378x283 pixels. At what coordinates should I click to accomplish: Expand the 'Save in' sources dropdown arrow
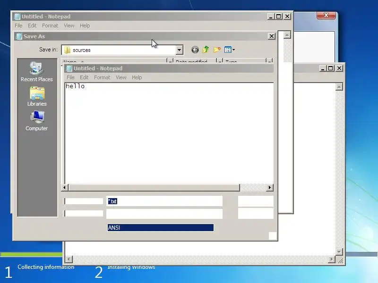179,50
